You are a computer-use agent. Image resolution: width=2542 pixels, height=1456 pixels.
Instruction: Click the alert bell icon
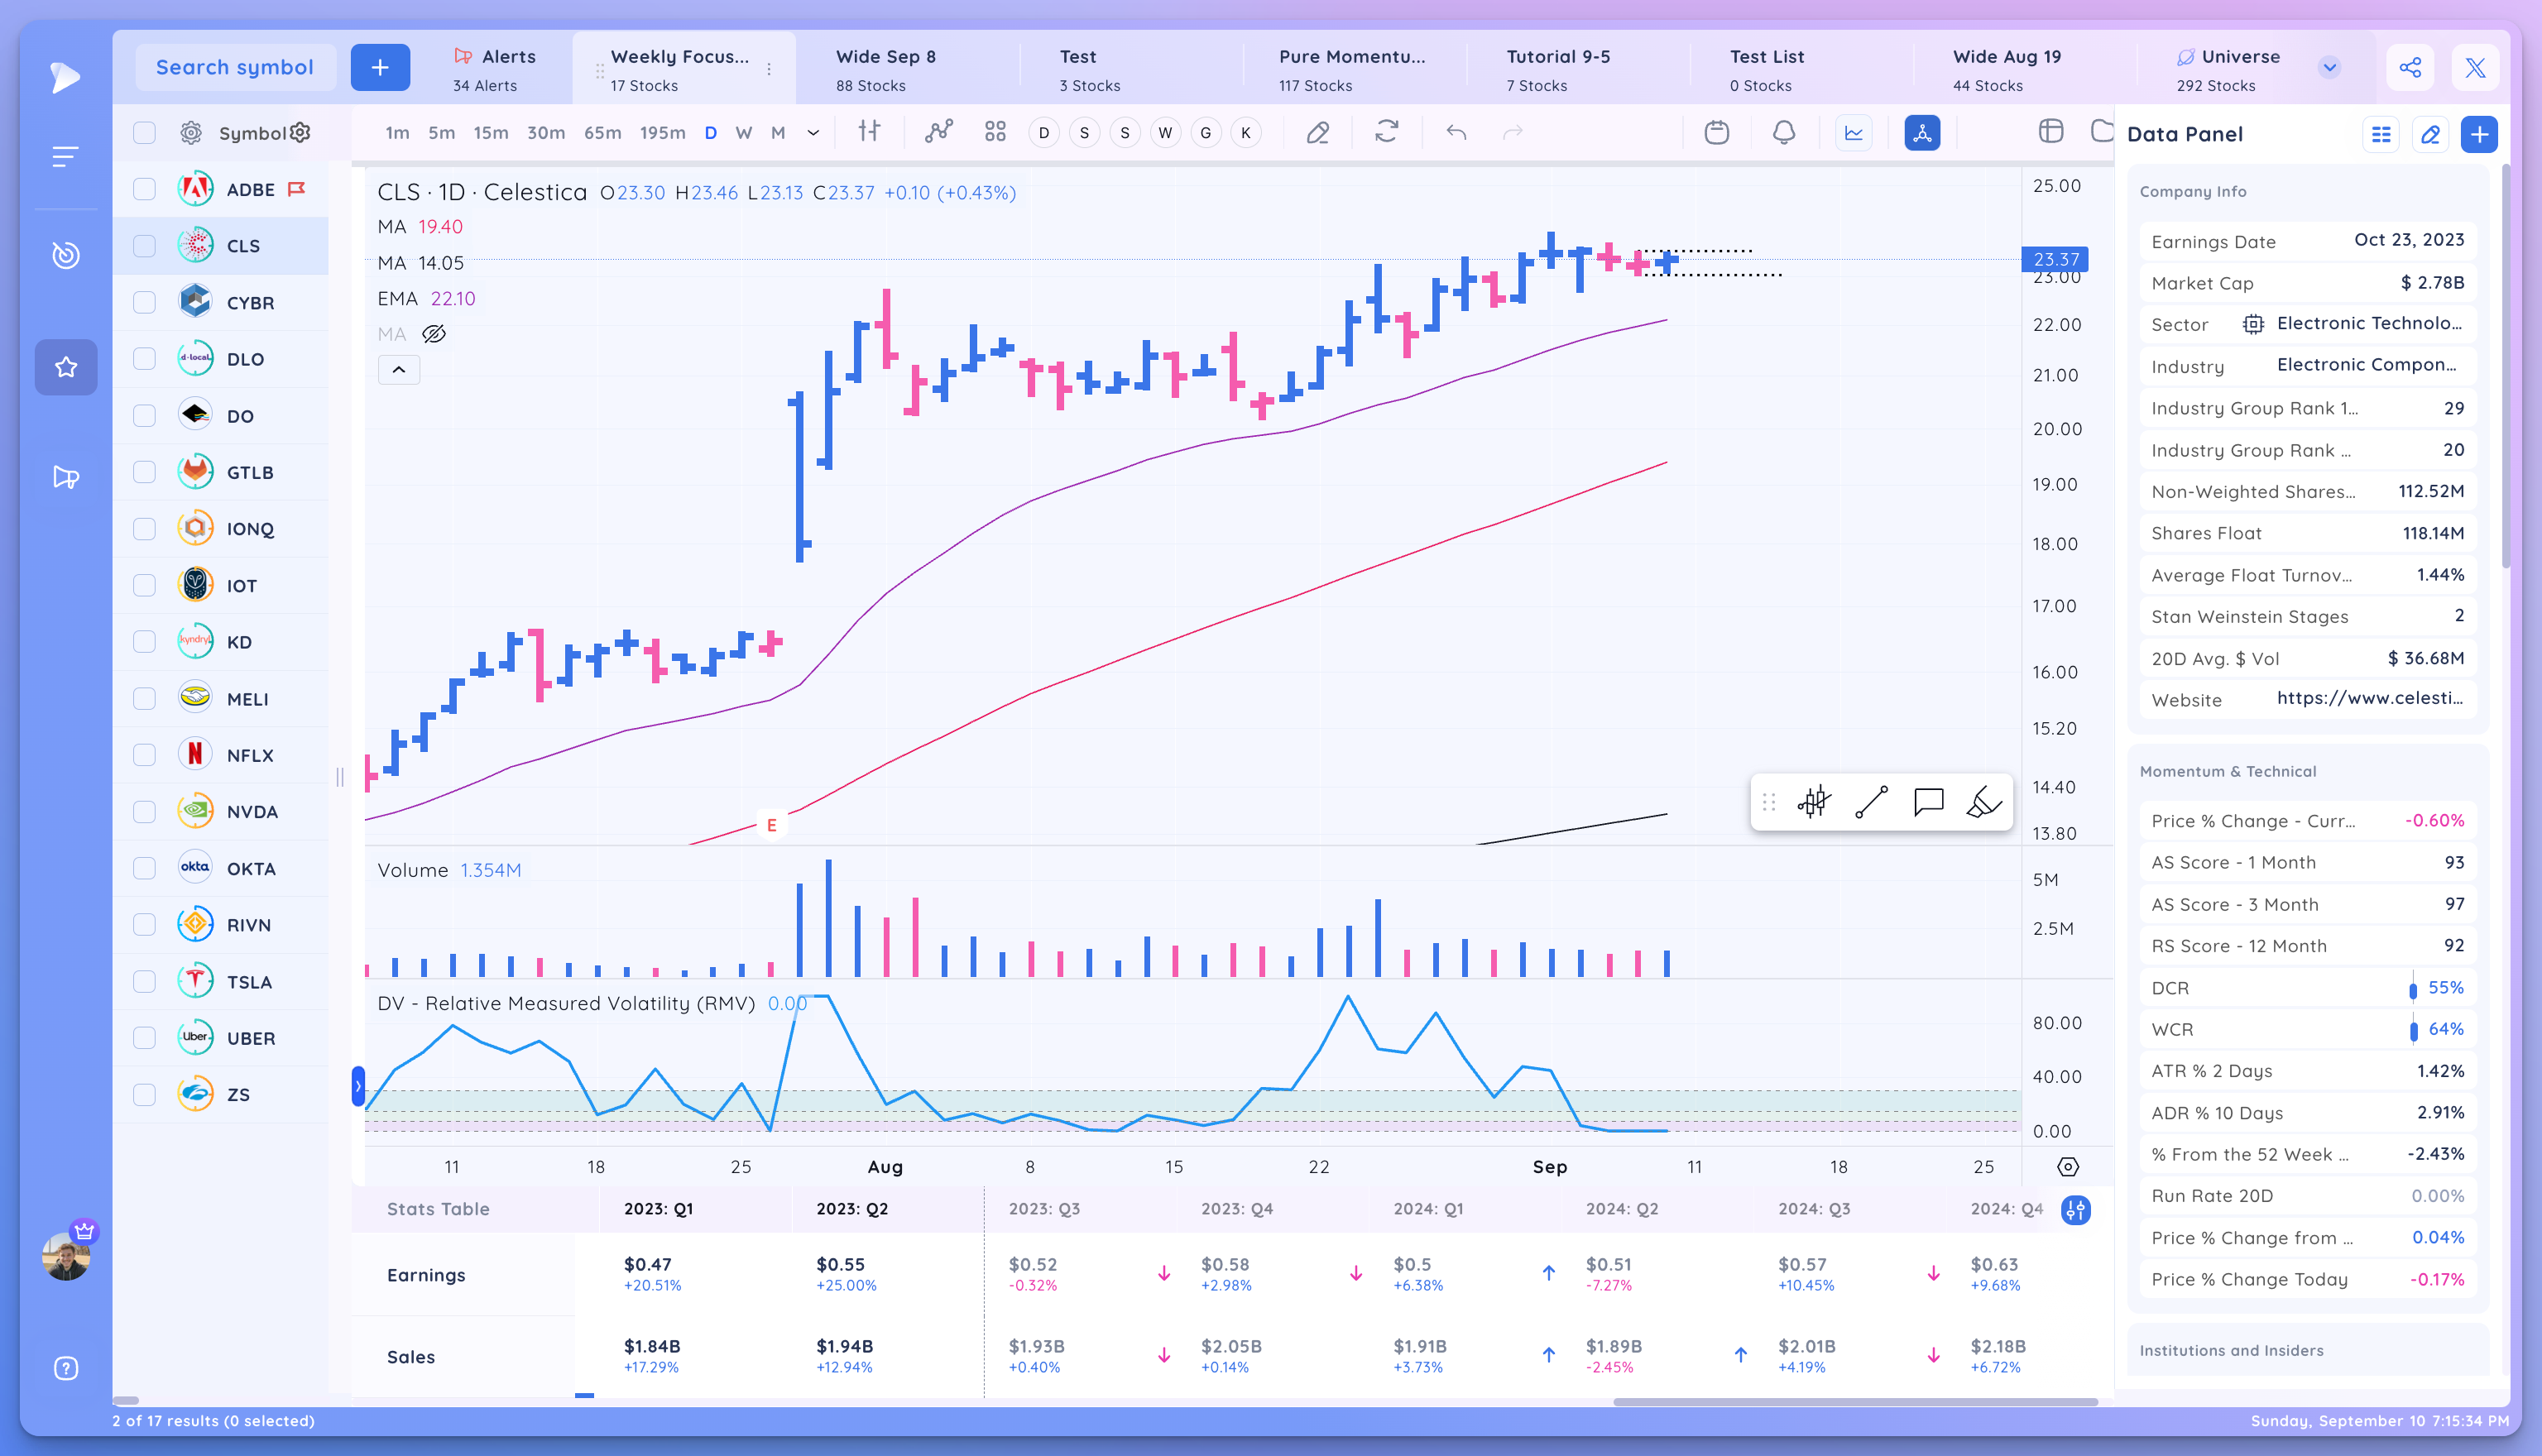1784,132
